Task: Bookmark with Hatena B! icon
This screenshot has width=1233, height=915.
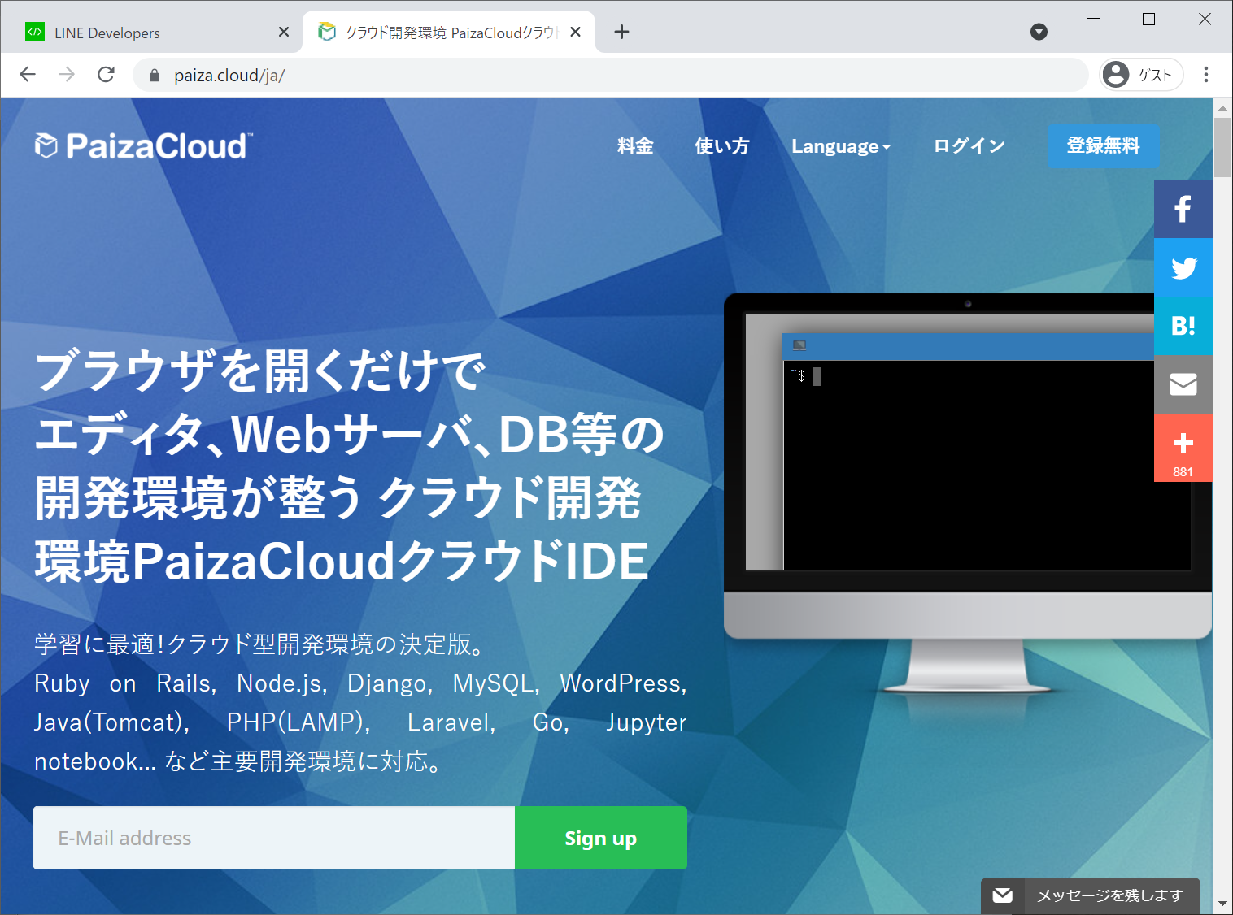Action: (1183, 326)
